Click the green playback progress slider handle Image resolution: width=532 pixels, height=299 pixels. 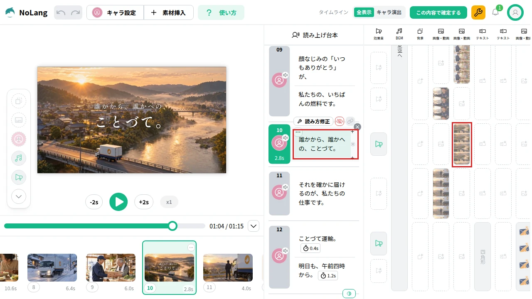172,226
